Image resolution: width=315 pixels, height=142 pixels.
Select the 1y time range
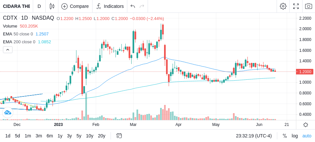tap(60, 136)
